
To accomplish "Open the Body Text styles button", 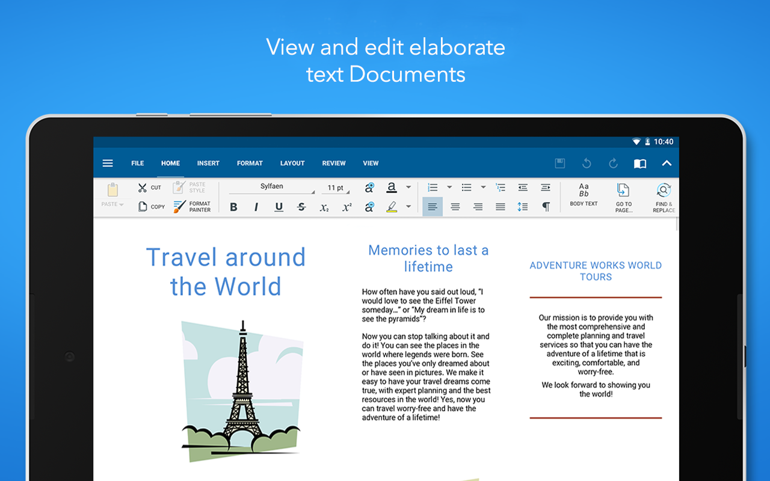I will coord(584,195).
